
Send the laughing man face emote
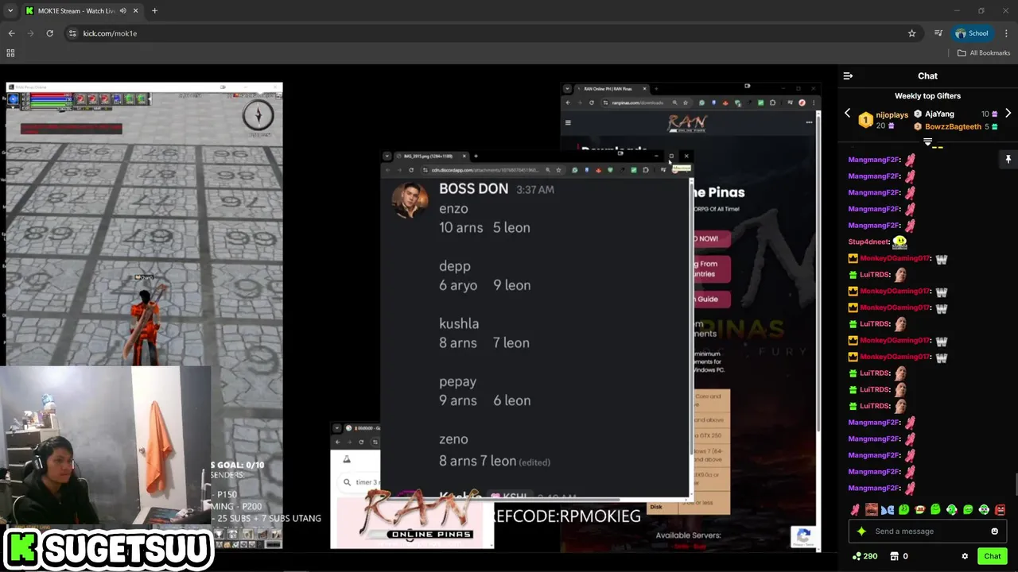point(872,510)
